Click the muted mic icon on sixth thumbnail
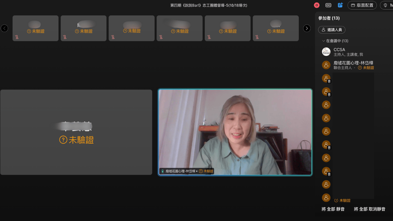 point(257,37)
